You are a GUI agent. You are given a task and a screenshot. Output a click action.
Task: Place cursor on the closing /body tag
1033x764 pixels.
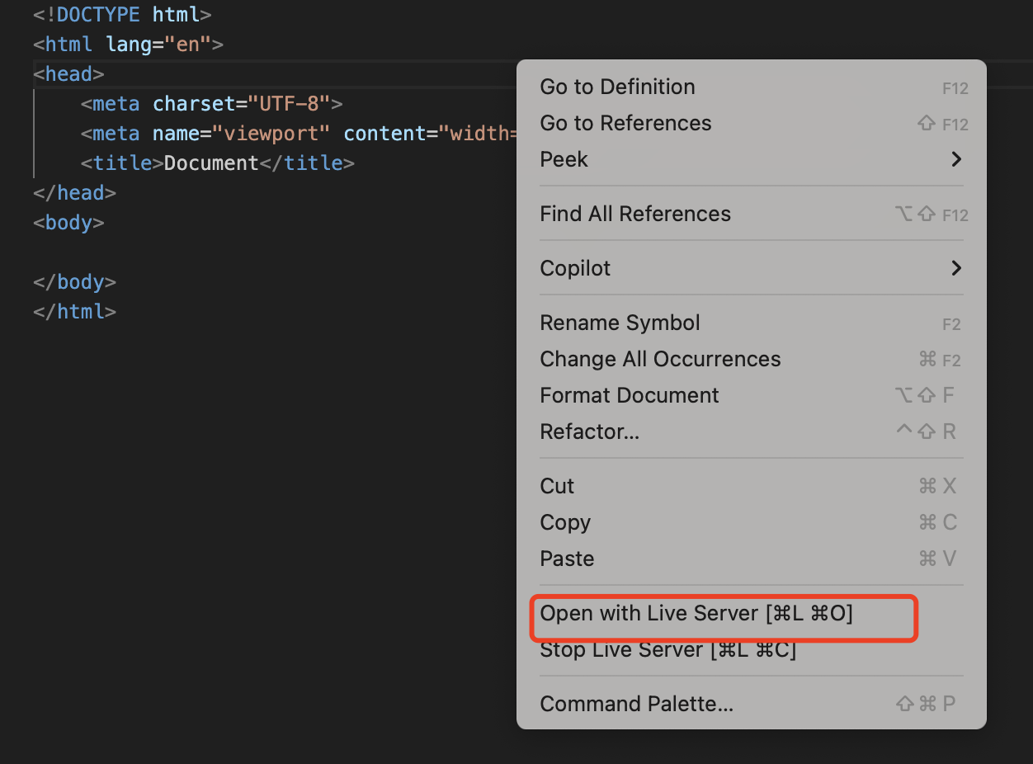[74, 281]
